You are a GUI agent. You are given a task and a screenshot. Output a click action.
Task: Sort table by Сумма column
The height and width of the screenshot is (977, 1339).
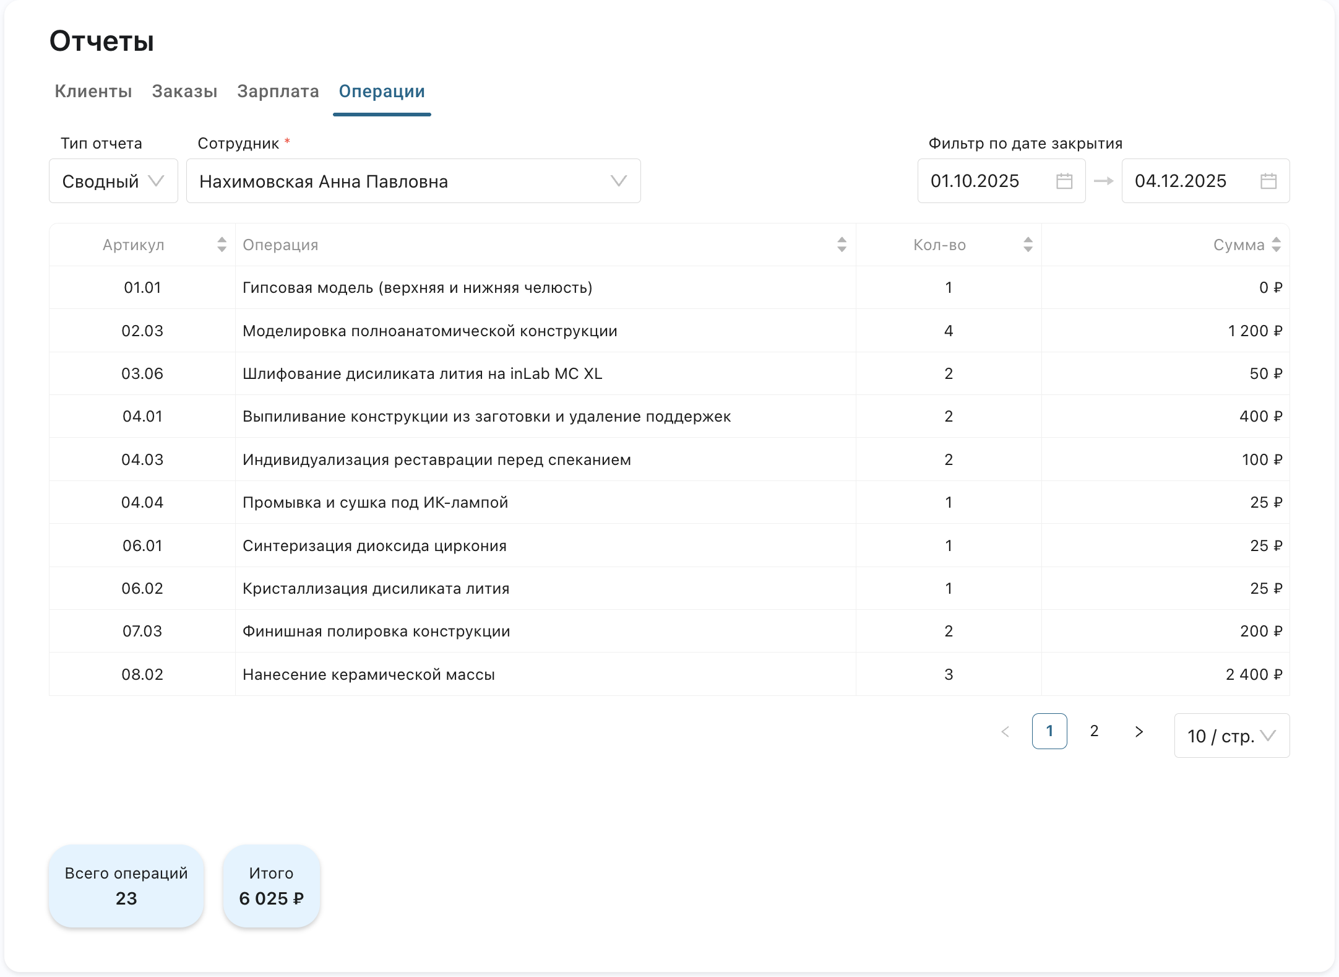click(x=1276, y=245)
